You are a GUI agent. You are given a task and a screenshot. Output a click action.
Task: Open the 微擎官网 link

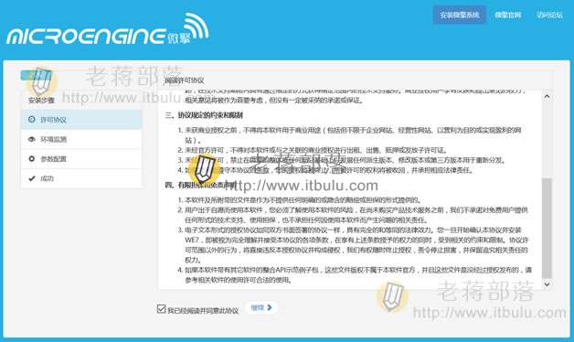click(508, 15)
